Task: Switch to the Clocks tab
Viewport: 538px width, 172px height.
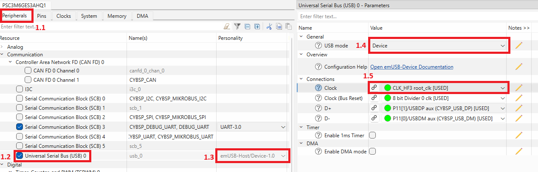Action: (64, 16)
